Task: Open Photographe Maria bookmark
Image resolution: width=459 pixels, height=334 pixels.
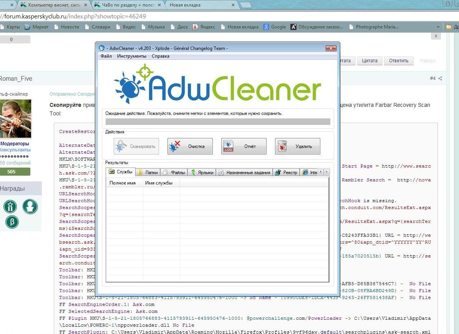Action: pyautogui.click(x=374, y=27)
